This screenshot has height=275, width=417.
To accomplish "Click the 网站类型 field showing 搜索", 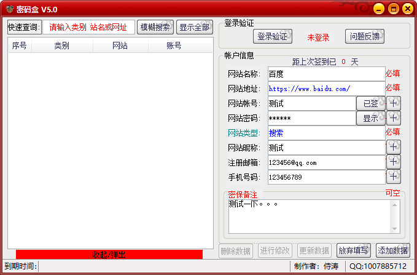I will click(x=327, y=133).
